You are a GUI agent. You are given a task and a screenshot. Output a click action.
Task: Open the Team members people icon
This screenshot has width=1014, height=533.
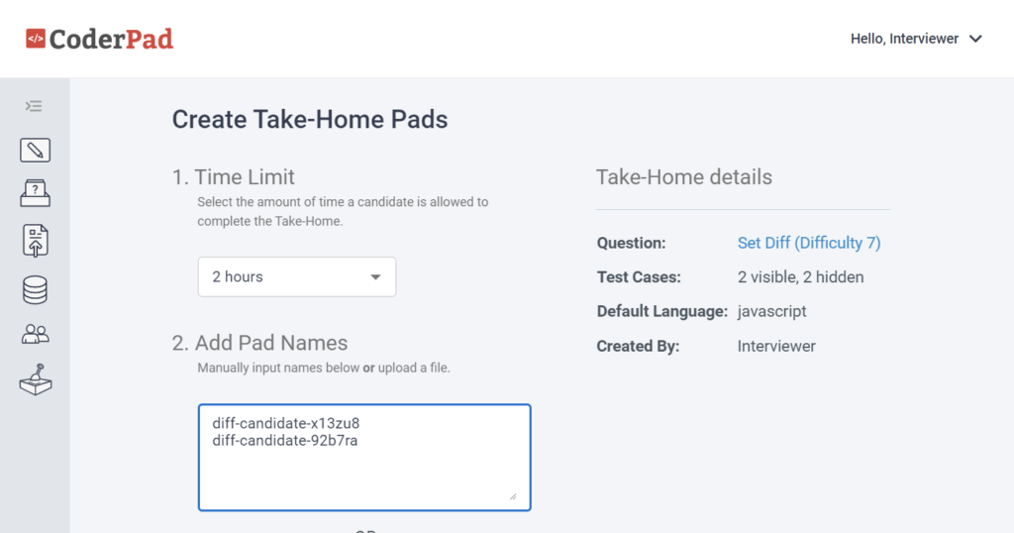[35, 334]
